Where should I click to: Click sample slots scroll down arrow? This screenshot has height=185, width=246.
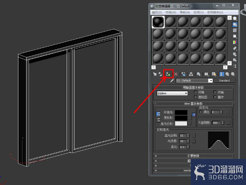pyautogui.click(x=229, y=63)
